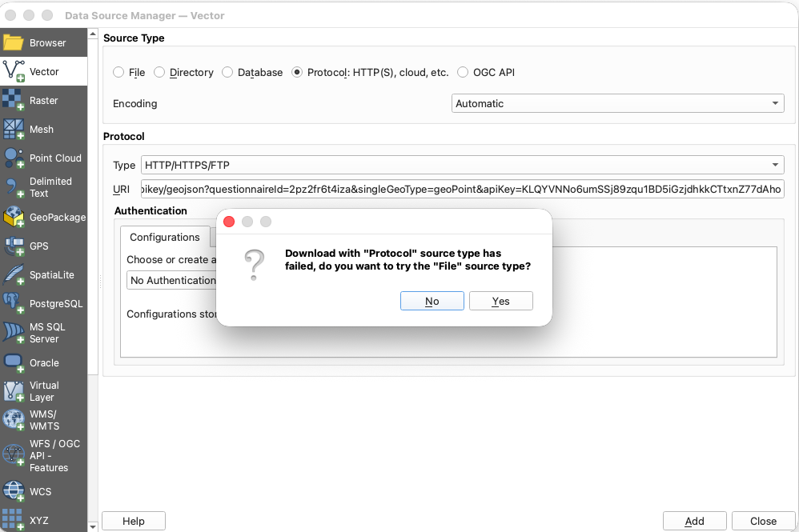799x532 pixels.
Task: Click the Oracle label
Action: [44, 363]
